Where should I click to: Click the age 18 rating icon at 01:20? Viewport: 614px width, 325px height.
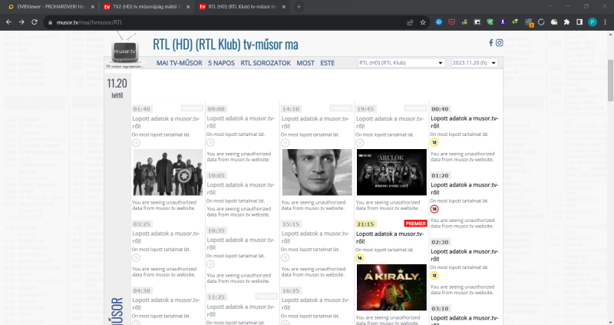pyautogui.click(x=434, y=209)
